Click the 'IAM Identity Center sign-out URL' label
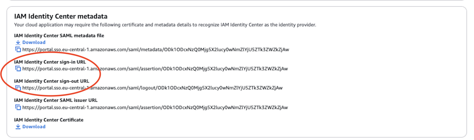 pos(52,81)
